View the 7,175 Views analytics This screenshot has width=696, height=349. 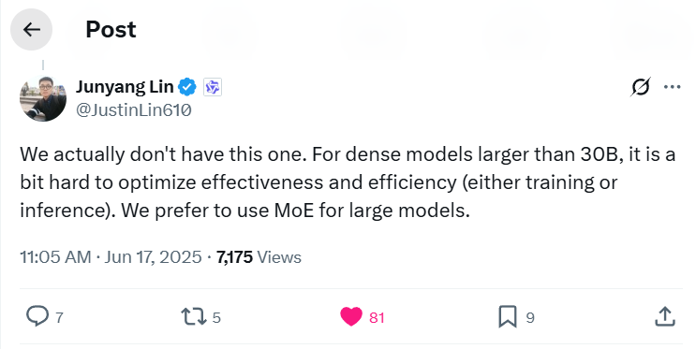(x=259, y=257)
